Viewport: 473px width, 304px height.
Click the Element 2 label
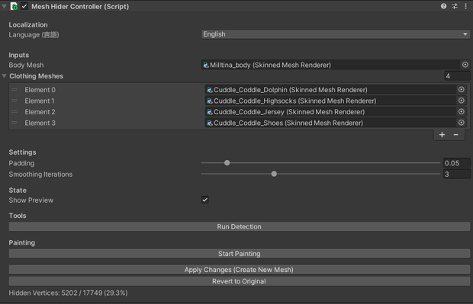(x=40, y=112)
